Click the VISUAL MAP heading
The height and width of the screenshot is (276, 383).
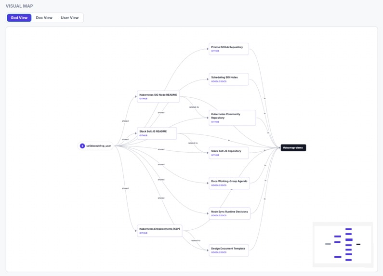click(x=19, y=6)
